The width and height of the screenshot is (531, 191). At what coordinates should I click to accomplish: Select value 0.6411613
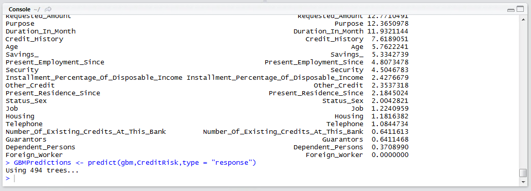pyautogui.click(x=390, y=132)
